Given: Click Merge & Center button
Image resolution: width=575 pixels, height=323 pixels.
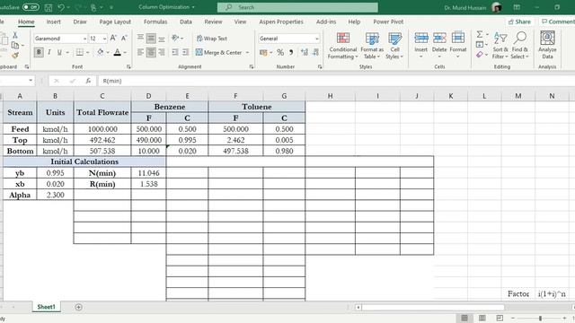Looking at the screenshot, I should tap(218, 52).
